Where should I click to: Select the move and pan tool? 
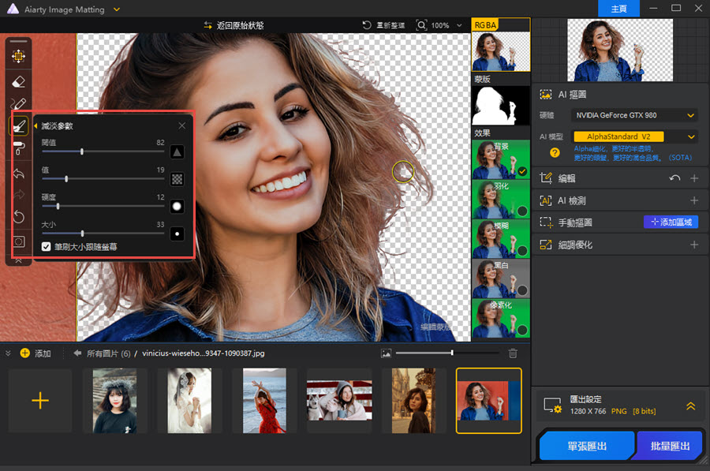[x=19, y=56]
